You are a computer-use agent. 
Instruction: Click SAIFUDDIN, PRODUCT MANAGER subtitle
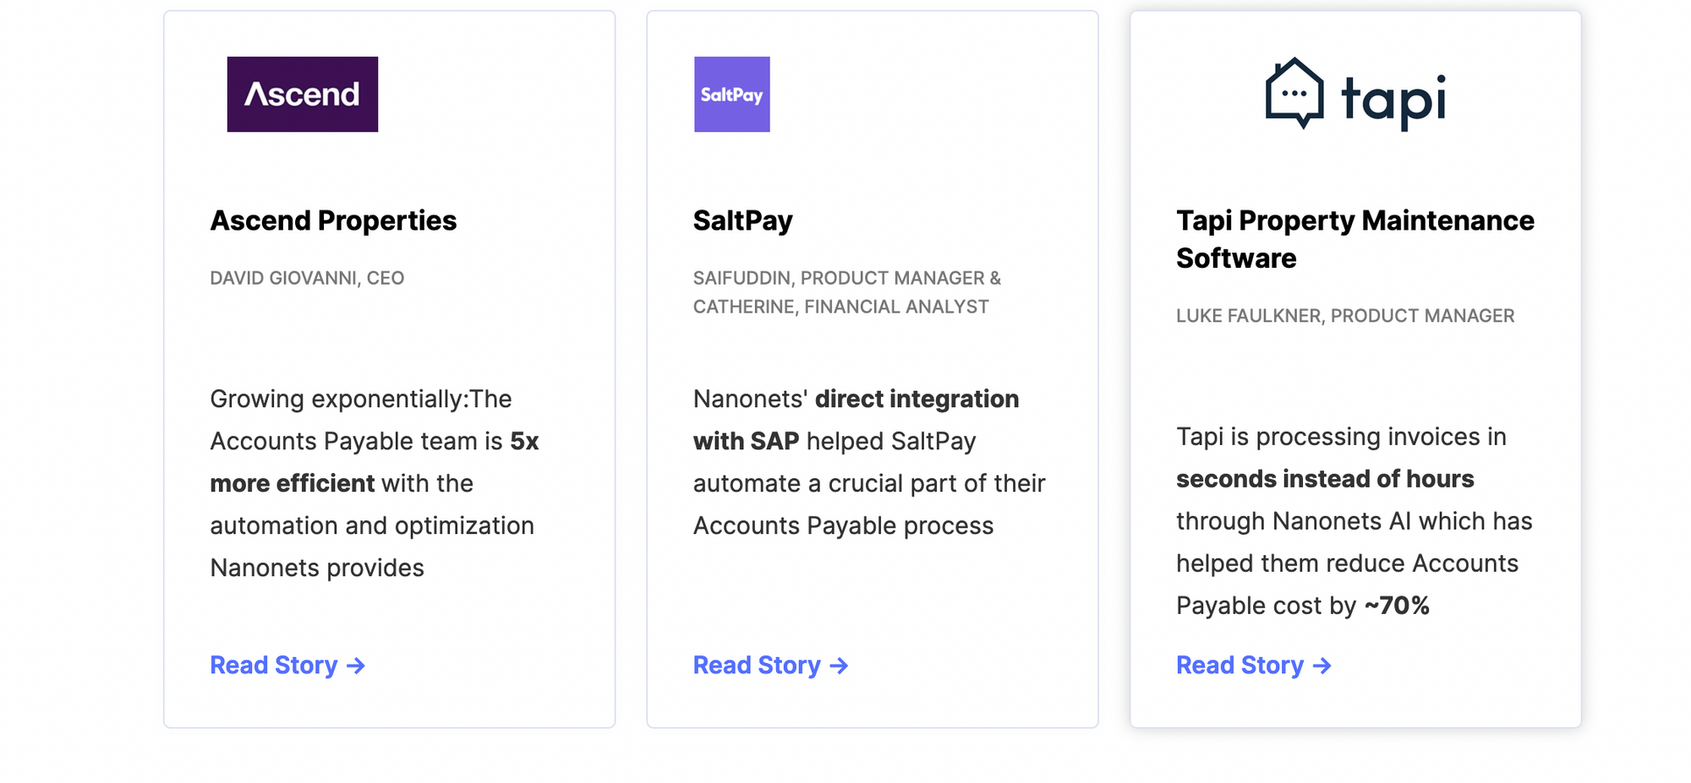[847, 279]
